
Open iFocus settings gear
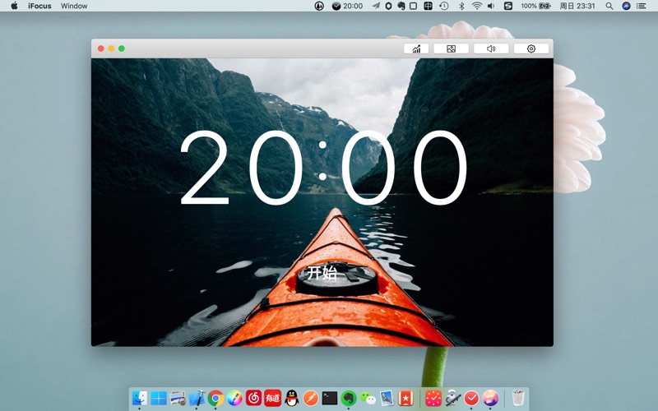pos(531,48)
